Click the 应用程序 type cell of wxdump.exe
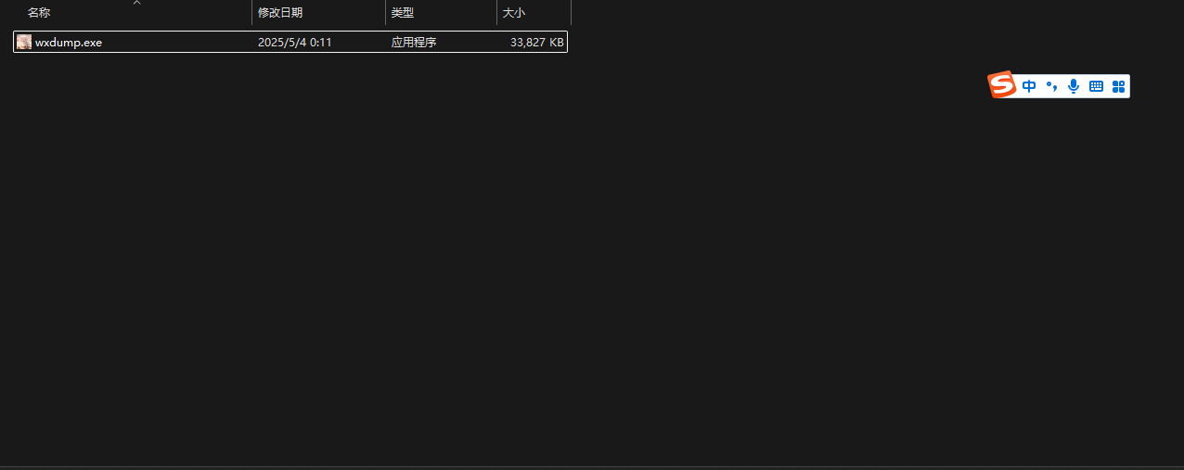The width and height of the screenshot is (1184, 470). [414, 42]
